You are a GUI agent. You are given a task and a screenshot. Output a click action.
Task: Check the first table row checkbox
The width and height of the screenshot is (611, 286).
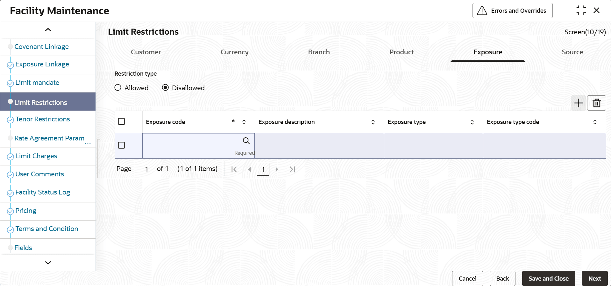(121, 145)
